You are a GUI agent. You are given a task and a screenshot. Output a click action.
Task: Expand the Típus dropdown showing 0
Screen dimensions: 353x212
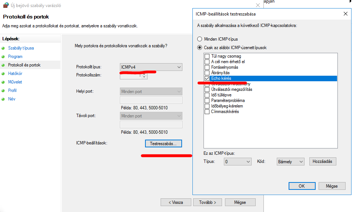tap(238, 162)
